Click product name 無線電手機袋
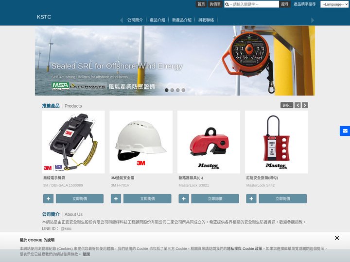The width and height of the screenshot is (350, 262). 54,178
